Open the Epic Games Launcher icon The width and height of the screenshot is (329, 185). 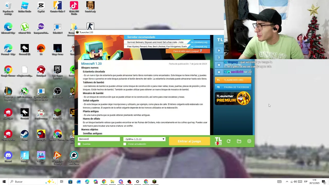tap(58, 72)
